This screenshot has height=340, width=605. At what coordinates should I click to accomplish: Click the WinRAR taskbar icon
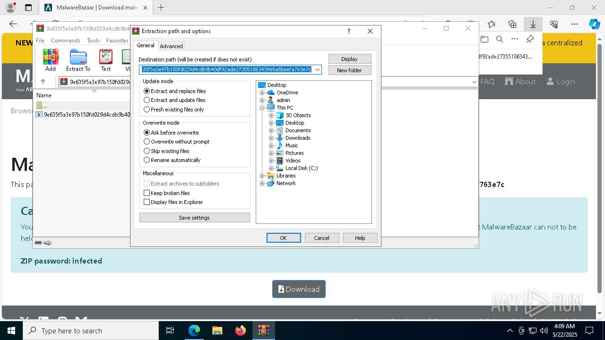pos(263,331)
